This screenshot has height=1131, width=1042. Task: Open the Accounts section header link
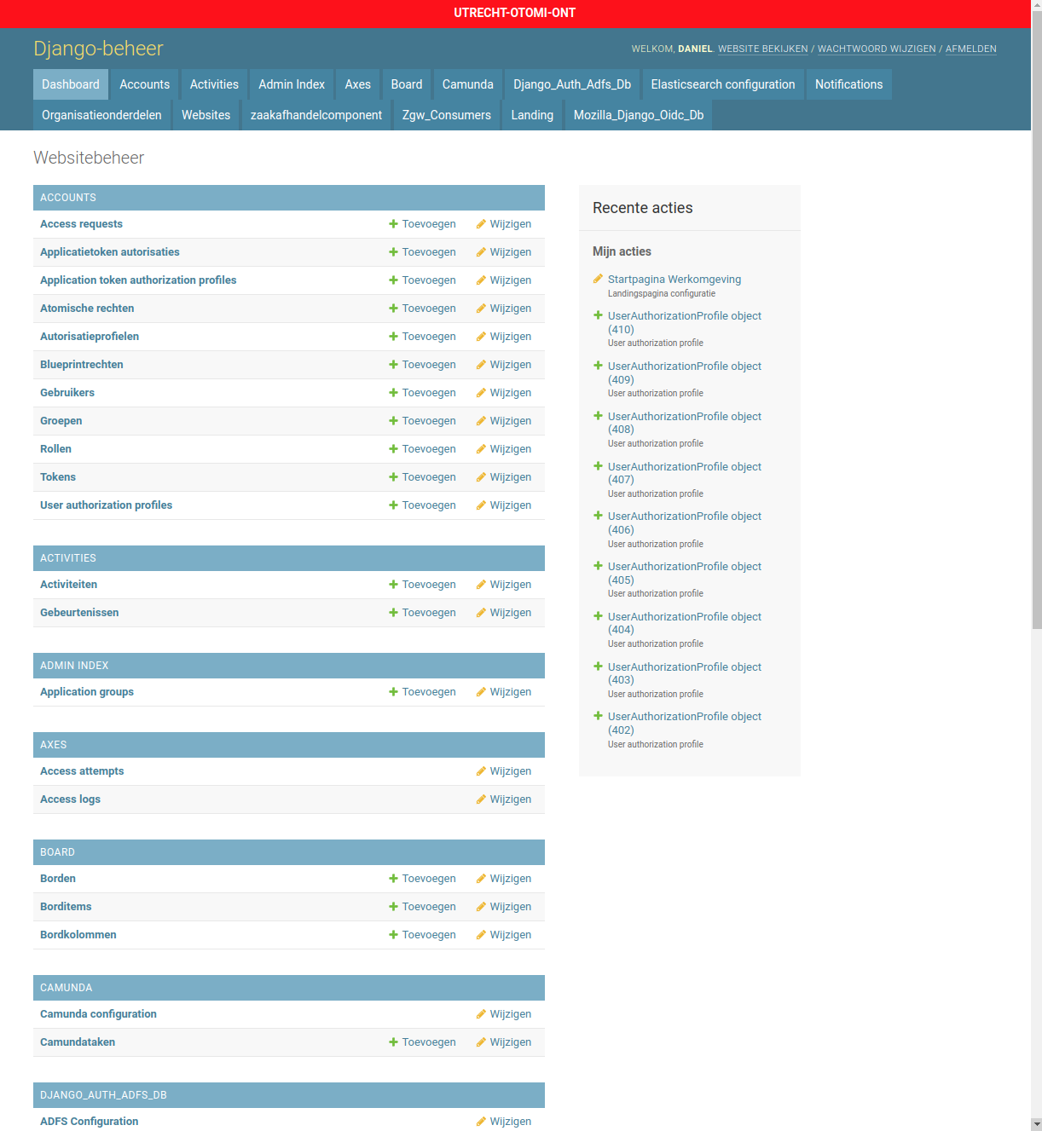click(x=68, y=198)
